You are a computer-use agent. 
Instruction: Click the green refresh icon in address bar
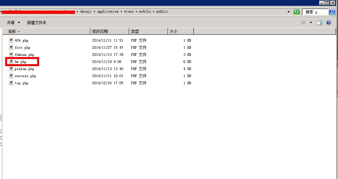[x=297, y=12]
